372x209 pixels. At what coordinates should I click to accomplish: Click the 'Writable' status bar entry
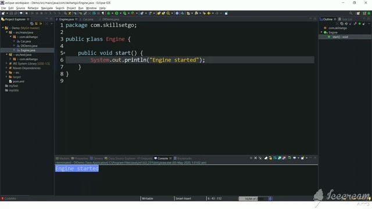click(147, 199)
